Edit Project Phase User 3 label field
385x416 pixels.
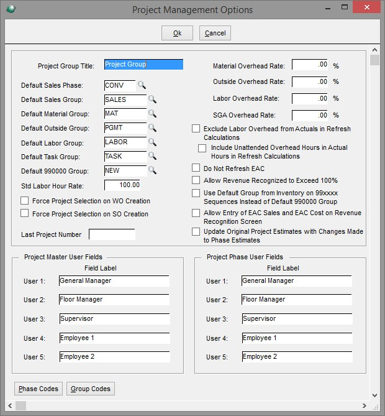tap(297, 319)
